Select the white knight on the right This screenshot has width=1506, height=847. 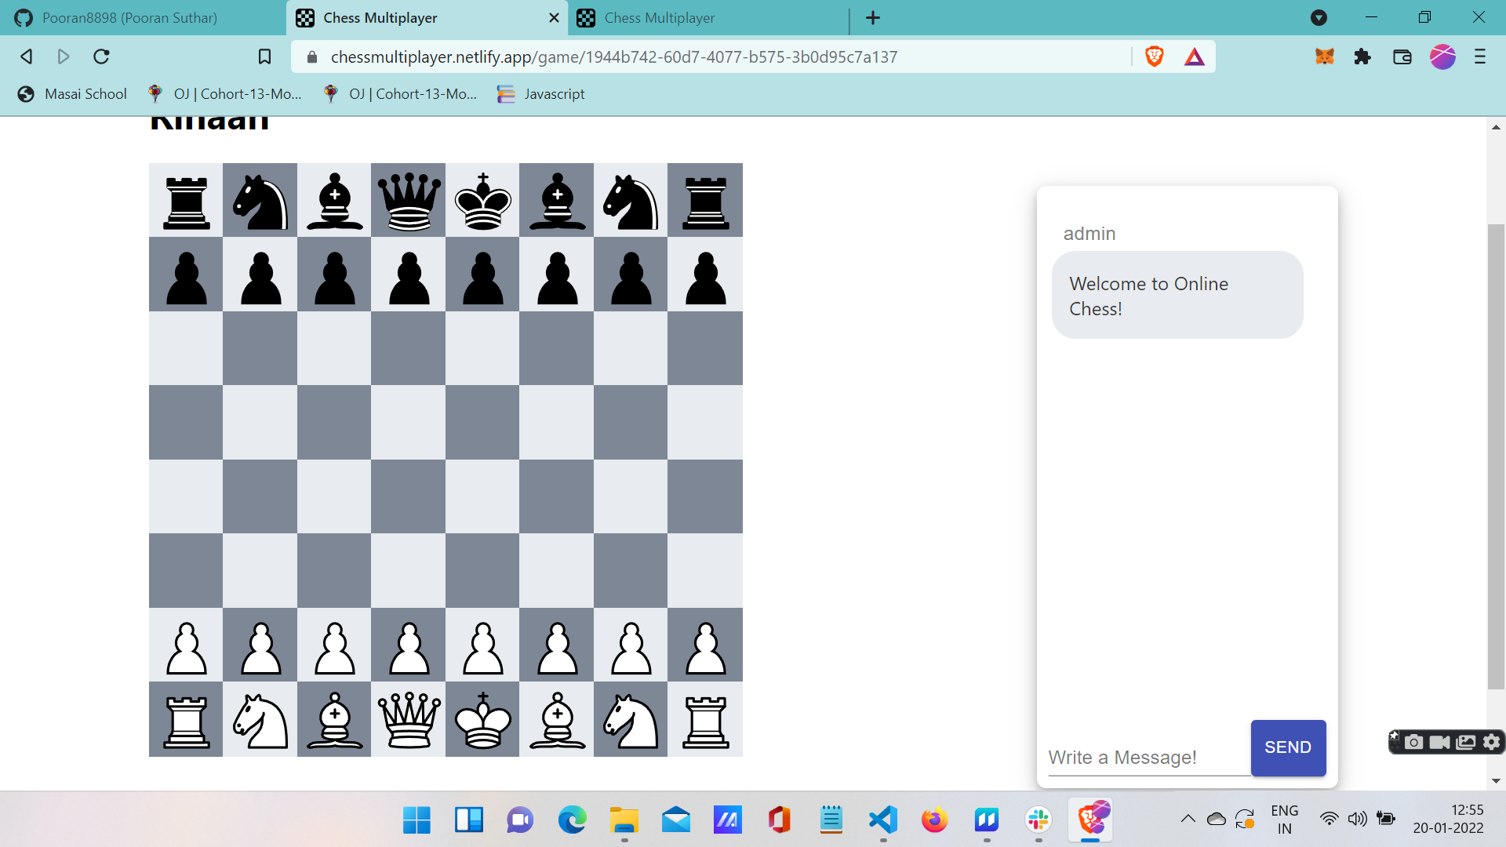click(631, 720)
